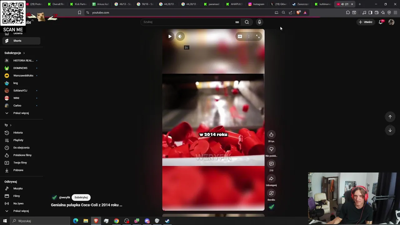
Task: Open the Windows Start menu
Action: coord(5,221)
